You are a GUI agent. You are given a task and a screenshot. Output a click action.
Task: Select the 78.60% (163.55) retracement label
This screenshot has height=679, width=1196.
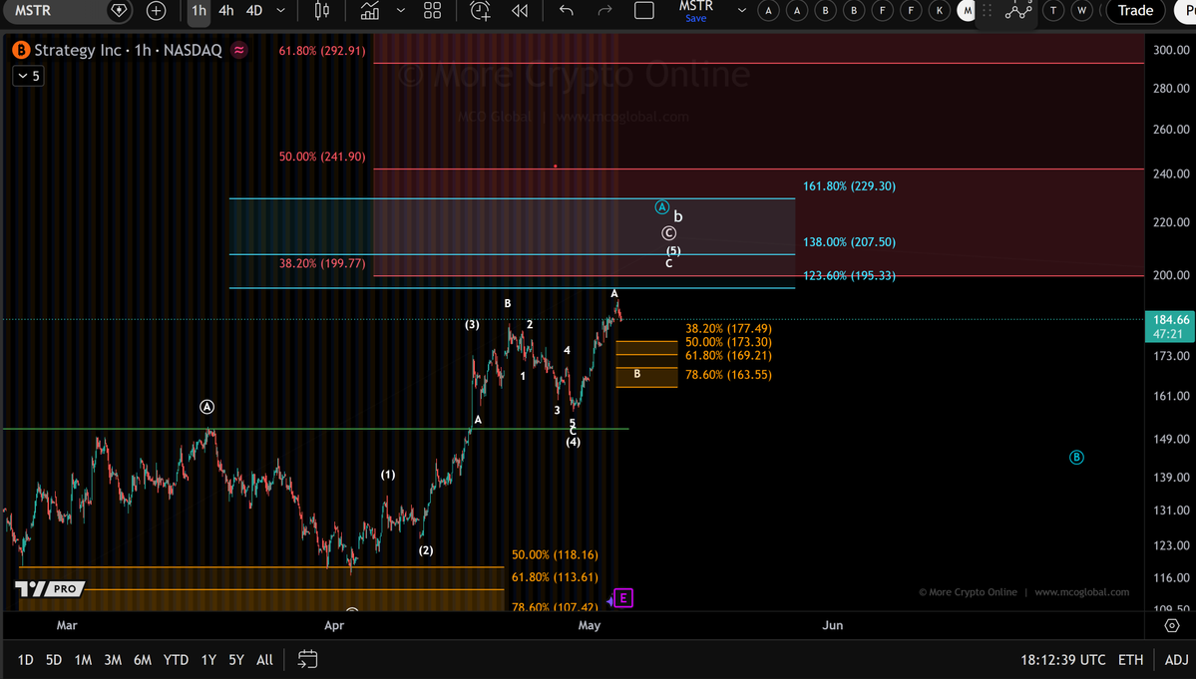728,375
